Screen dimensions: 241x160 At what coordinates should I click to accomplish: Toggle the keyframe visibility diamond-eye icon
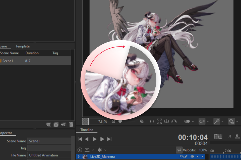coord(231,121)
